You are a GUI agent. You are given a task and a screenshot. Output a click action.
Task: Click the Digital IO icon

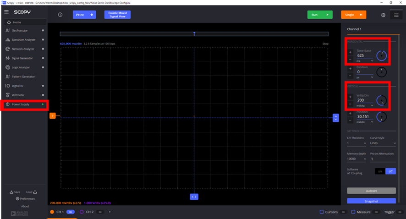tap(7, 86)
